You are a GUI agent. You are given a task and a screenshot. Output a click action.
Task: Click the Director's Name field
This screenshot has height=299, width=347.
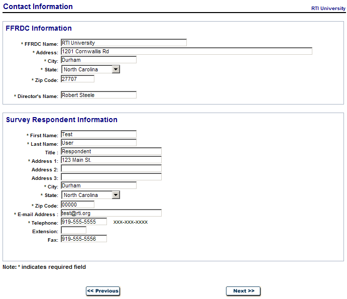tap(98, 95)
